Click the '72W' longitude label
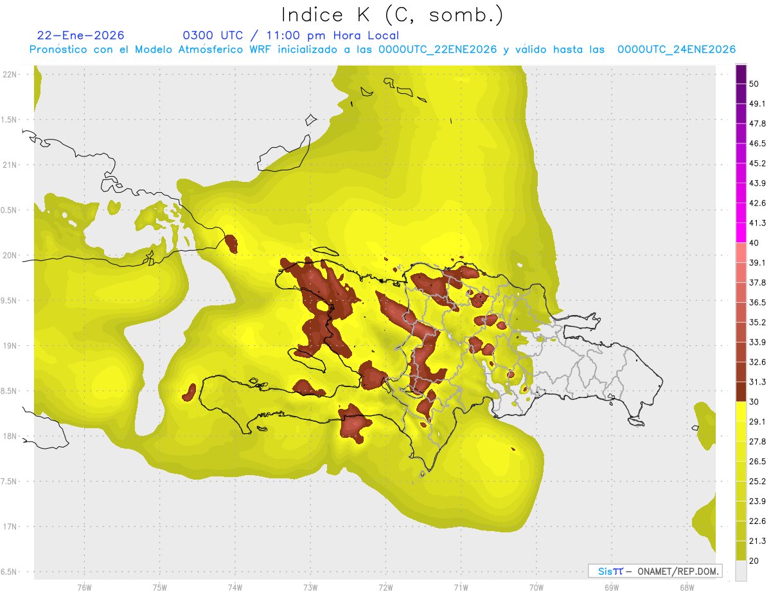 point(385,588)
